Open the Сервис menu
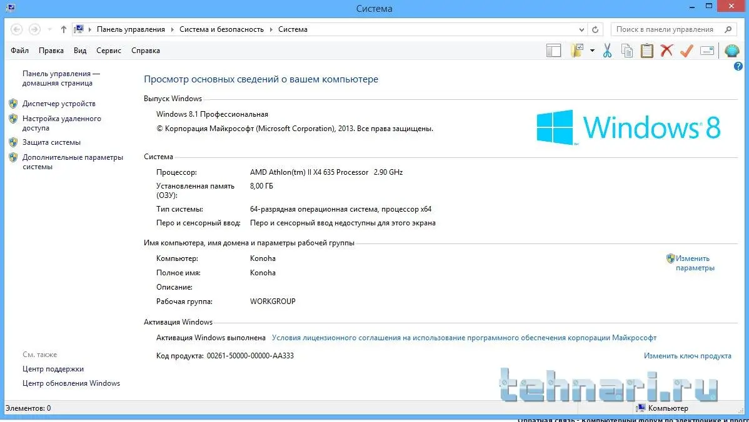The height and width of the screenshot is (422, 749). (108, 51)
